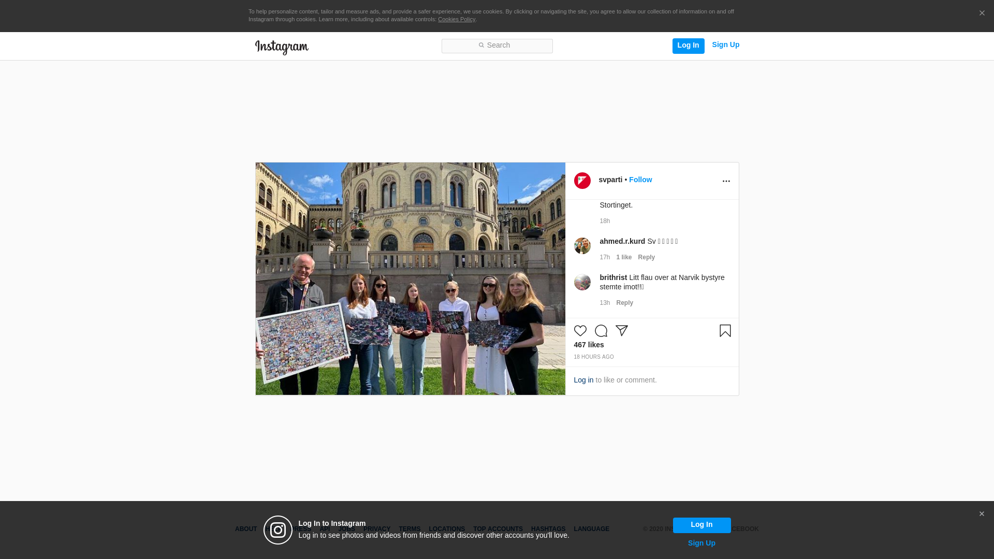Open svparti profile picture
Screen dimensions: 994x559
click(x=582, y=181)
